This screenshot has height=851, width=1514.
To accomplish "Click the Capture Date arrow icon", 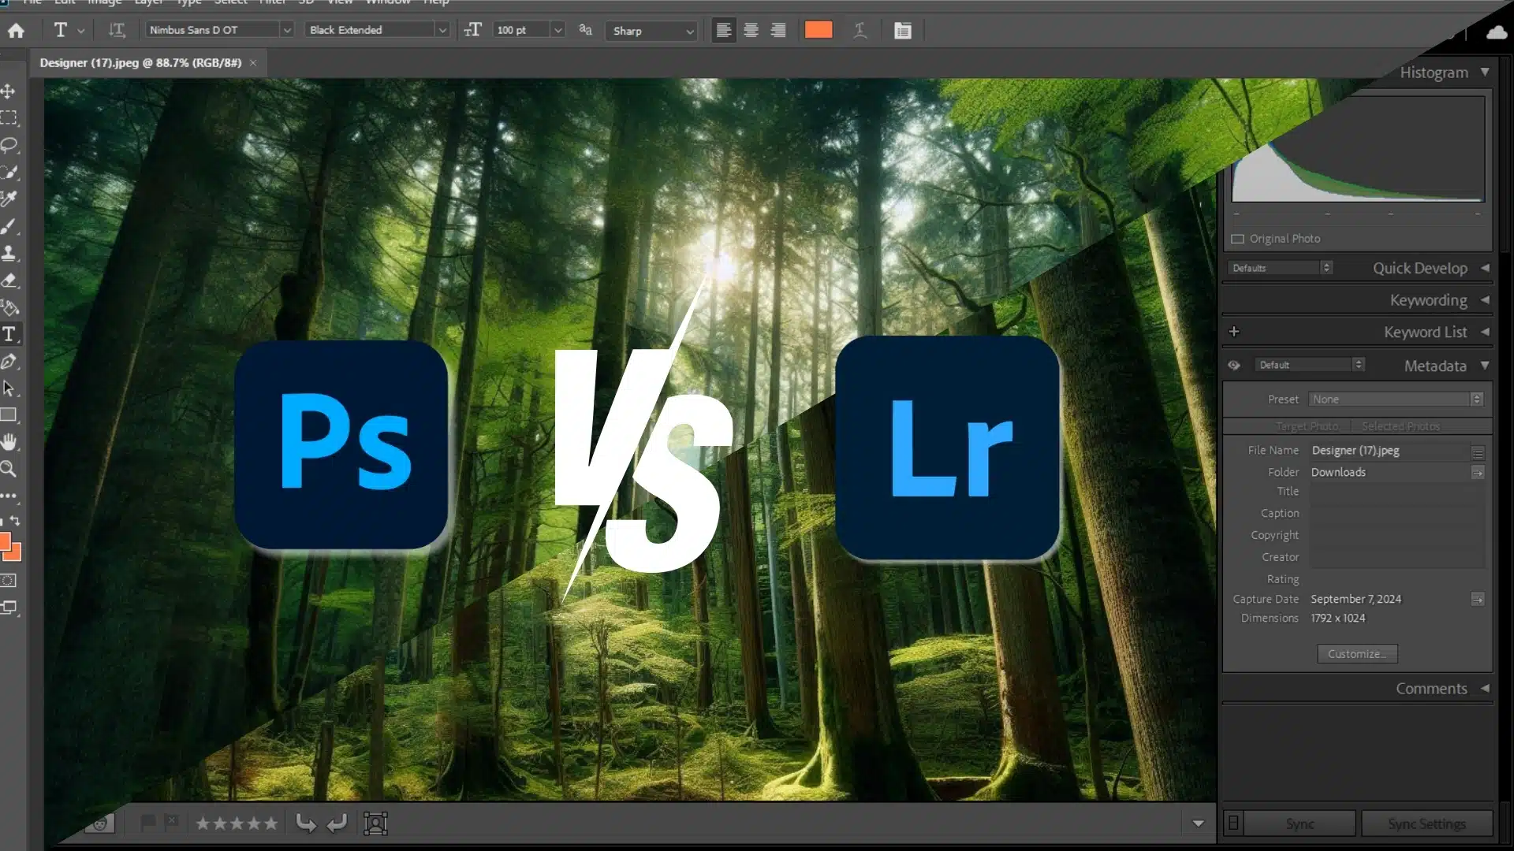I will [x=1478, y=600].
